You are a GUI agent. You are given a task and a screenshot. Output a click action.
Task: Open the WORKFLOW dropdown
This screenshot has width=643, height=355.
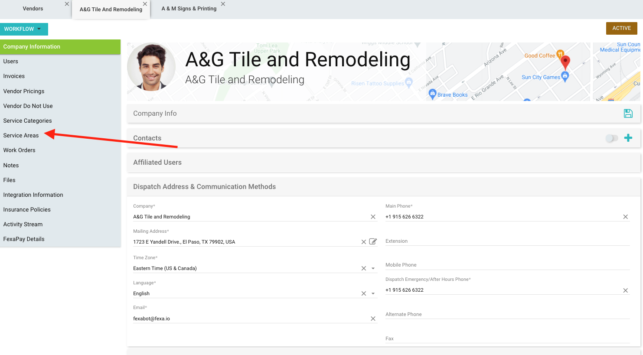[x=24, y=29]
